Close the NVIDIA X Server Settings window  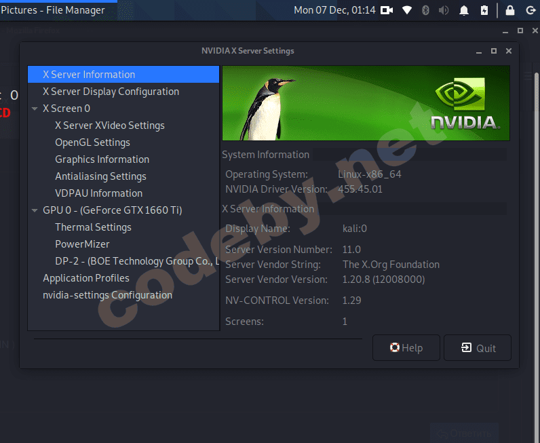point(509,51)
